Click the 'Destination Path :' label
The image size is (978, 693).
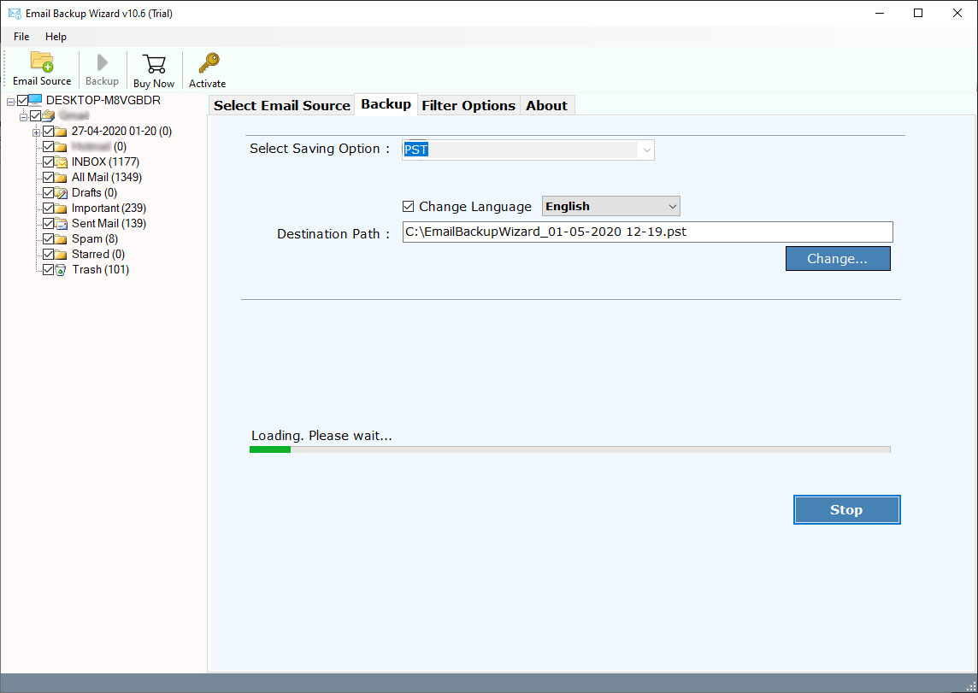(x=333, y=234)
